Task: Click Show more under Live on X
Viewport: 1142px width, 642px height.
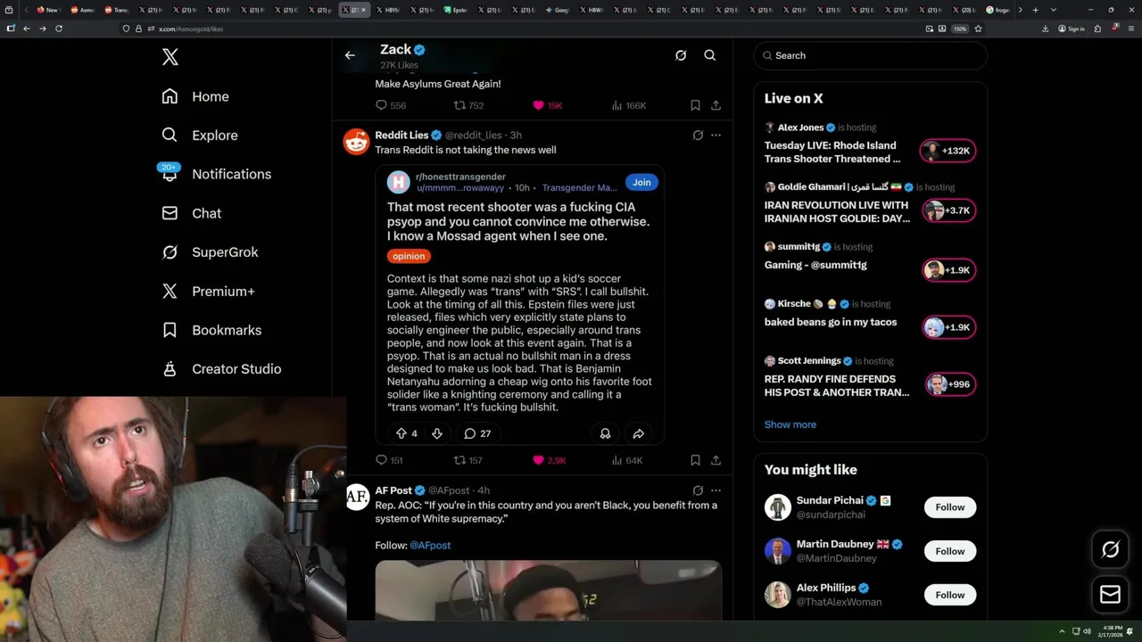Action: (x=790, y=424)
